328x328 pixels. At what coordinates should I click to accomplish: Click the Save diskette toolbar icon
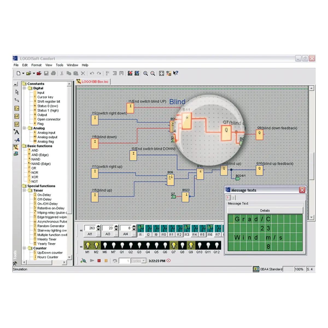point(46,73)
